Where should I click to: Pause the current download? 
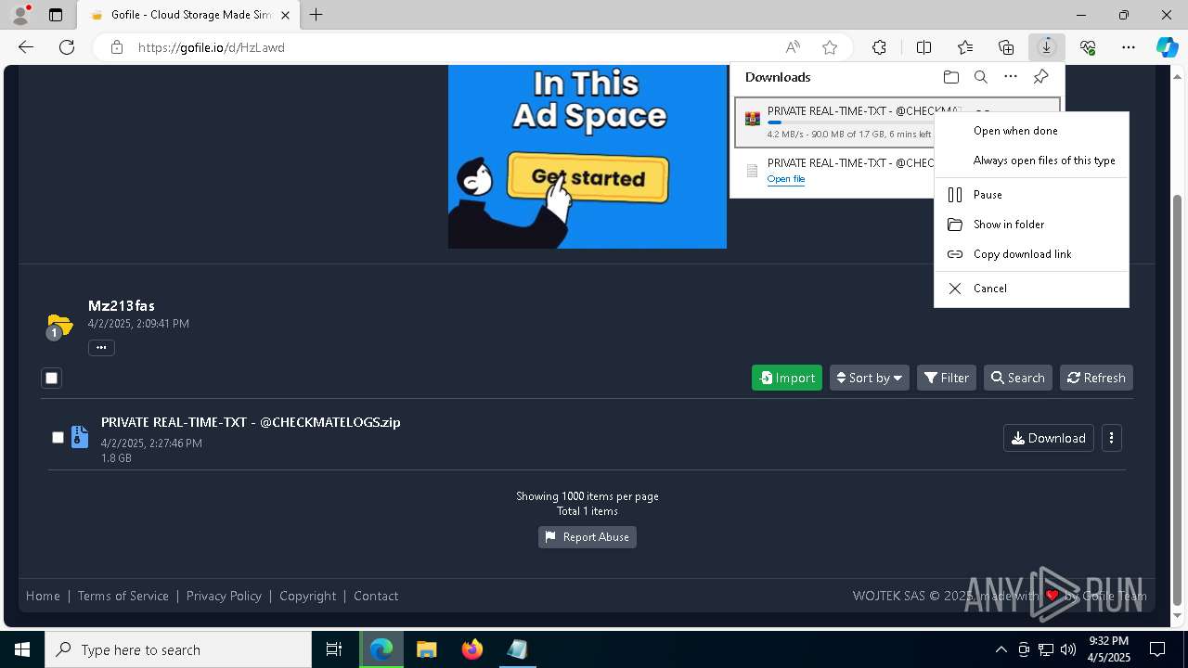1031,195
